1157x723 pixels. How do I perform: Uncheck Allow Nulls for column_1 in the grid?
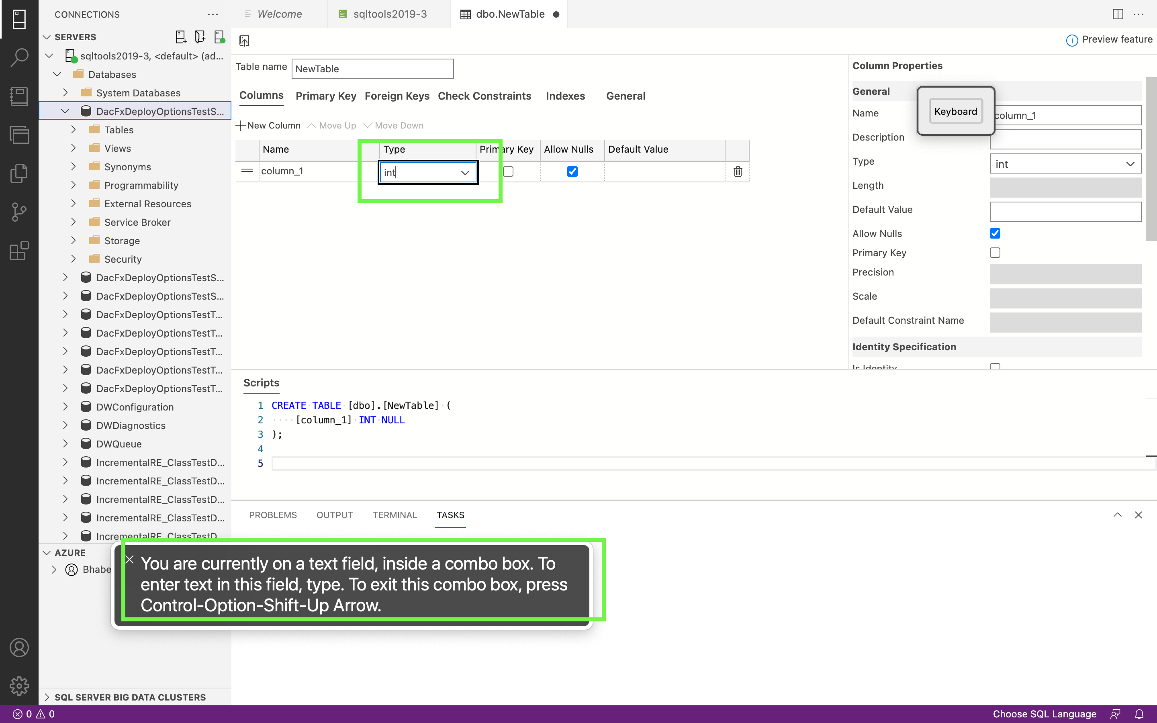pyautogui.click(x=572, y=171)
